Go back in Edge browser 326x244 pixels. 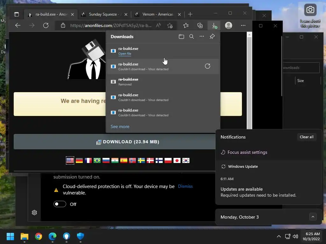tap(18, 25)
